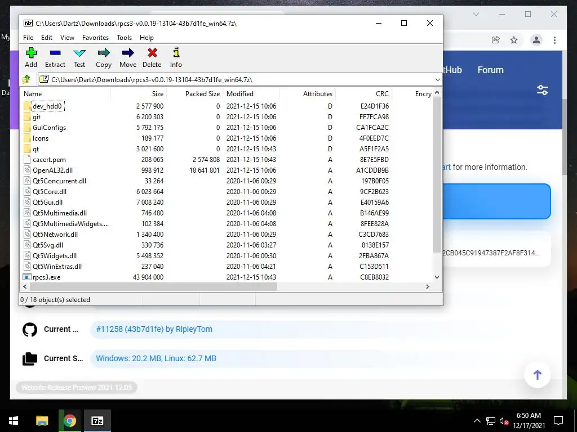Click the large blue download button
577x432 pixels.
pyautogui.click(x=496, y=201)
